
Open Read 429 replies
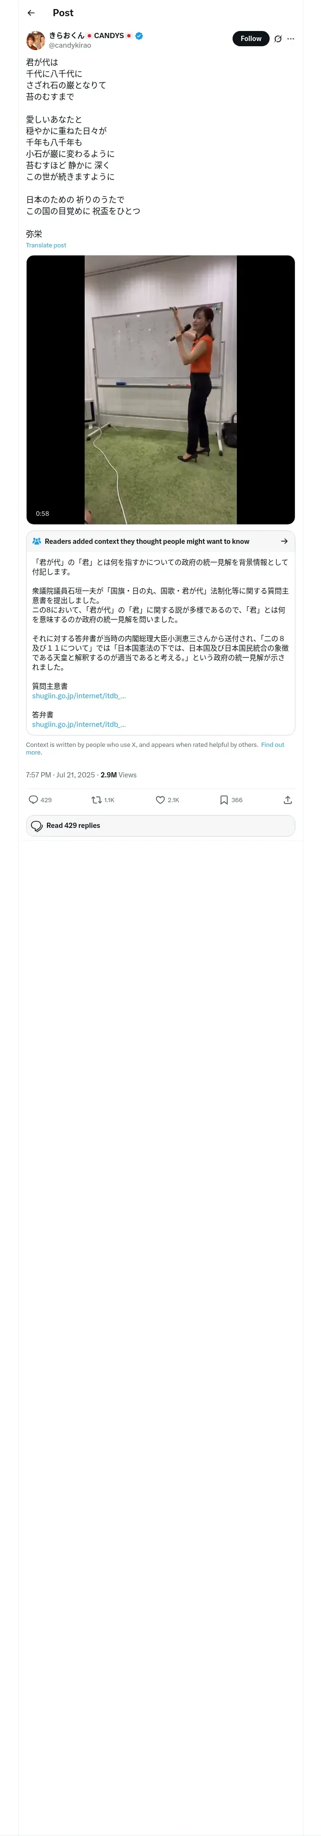tap(160, 826)
